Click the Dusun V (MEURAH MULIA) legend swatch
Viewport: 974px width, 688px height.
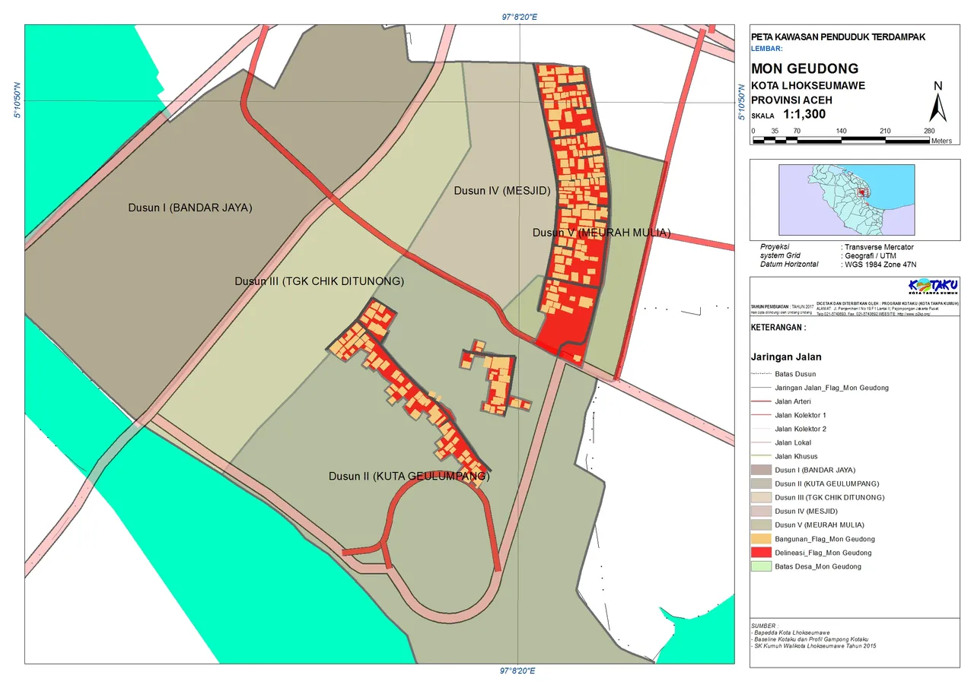[762, 525]
